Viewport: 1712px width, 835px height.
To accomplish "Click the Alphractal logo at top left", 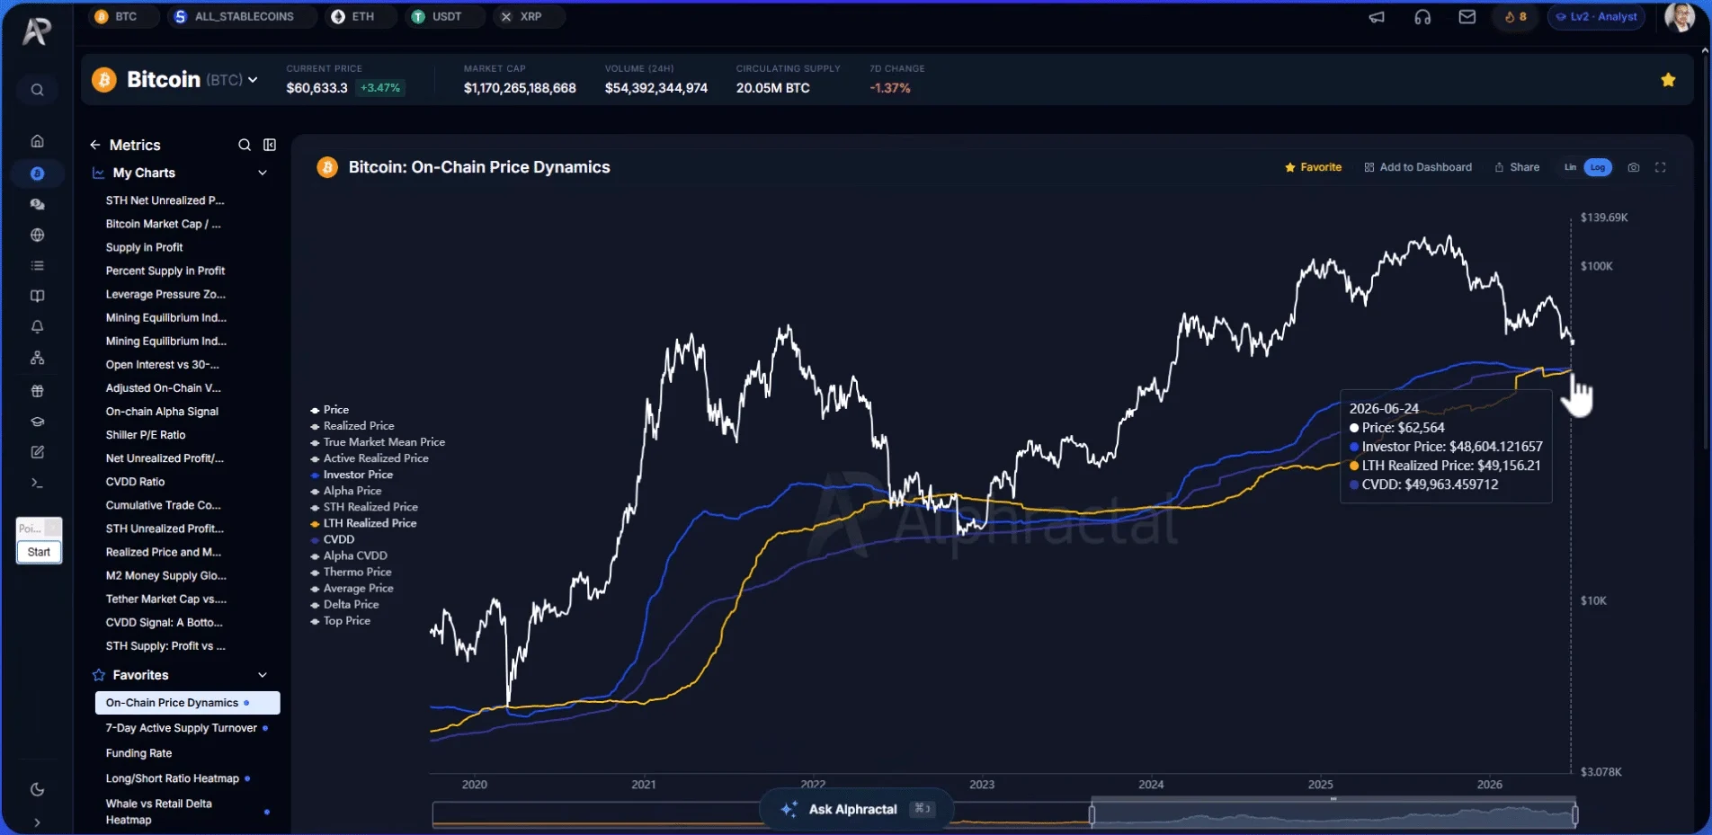I will [x=37, y=31].
